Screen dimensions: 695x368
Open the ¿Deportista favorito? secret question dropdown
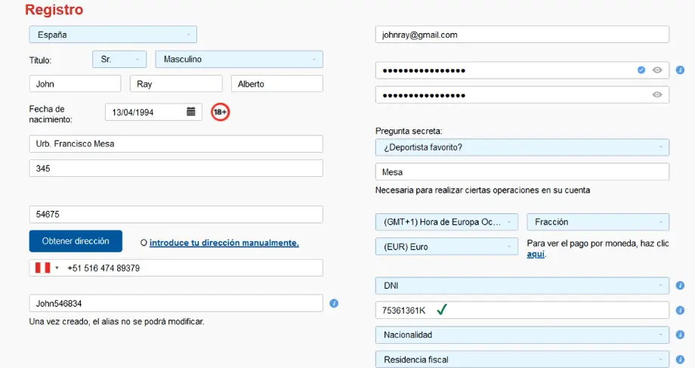(x=522, y=147)
